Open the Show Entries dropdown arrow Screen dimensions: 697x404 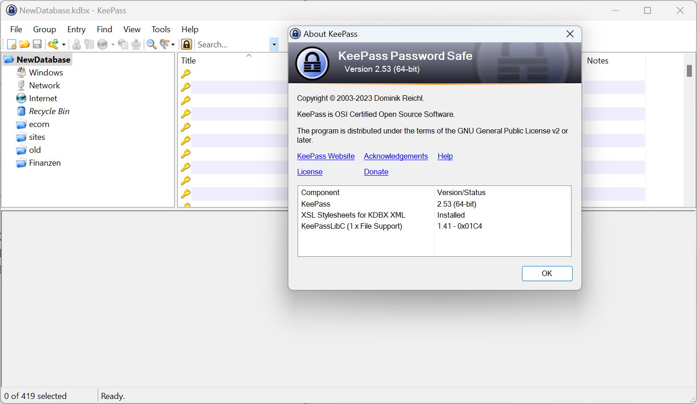click(x=173, y=45)
